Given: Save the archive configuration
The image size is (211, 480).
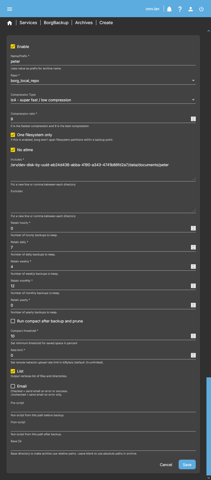Looking at the screenshot, I should click(x=187, y=465).
